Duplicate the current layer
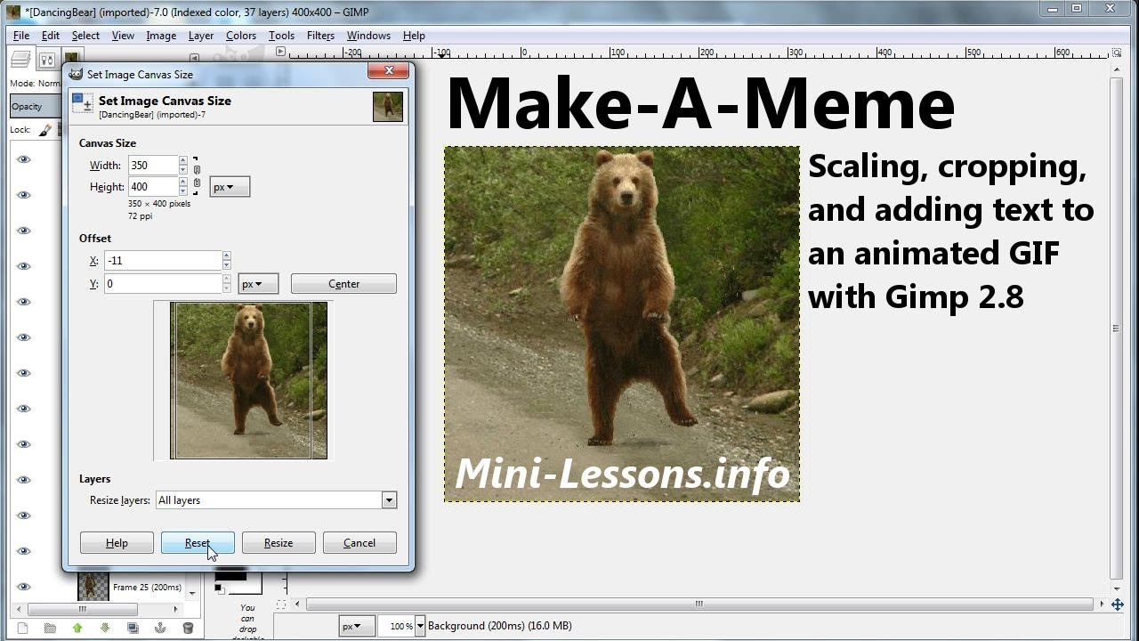This screenshot has height=641, width=1139. pyautogui.click(x=133, y=628)
